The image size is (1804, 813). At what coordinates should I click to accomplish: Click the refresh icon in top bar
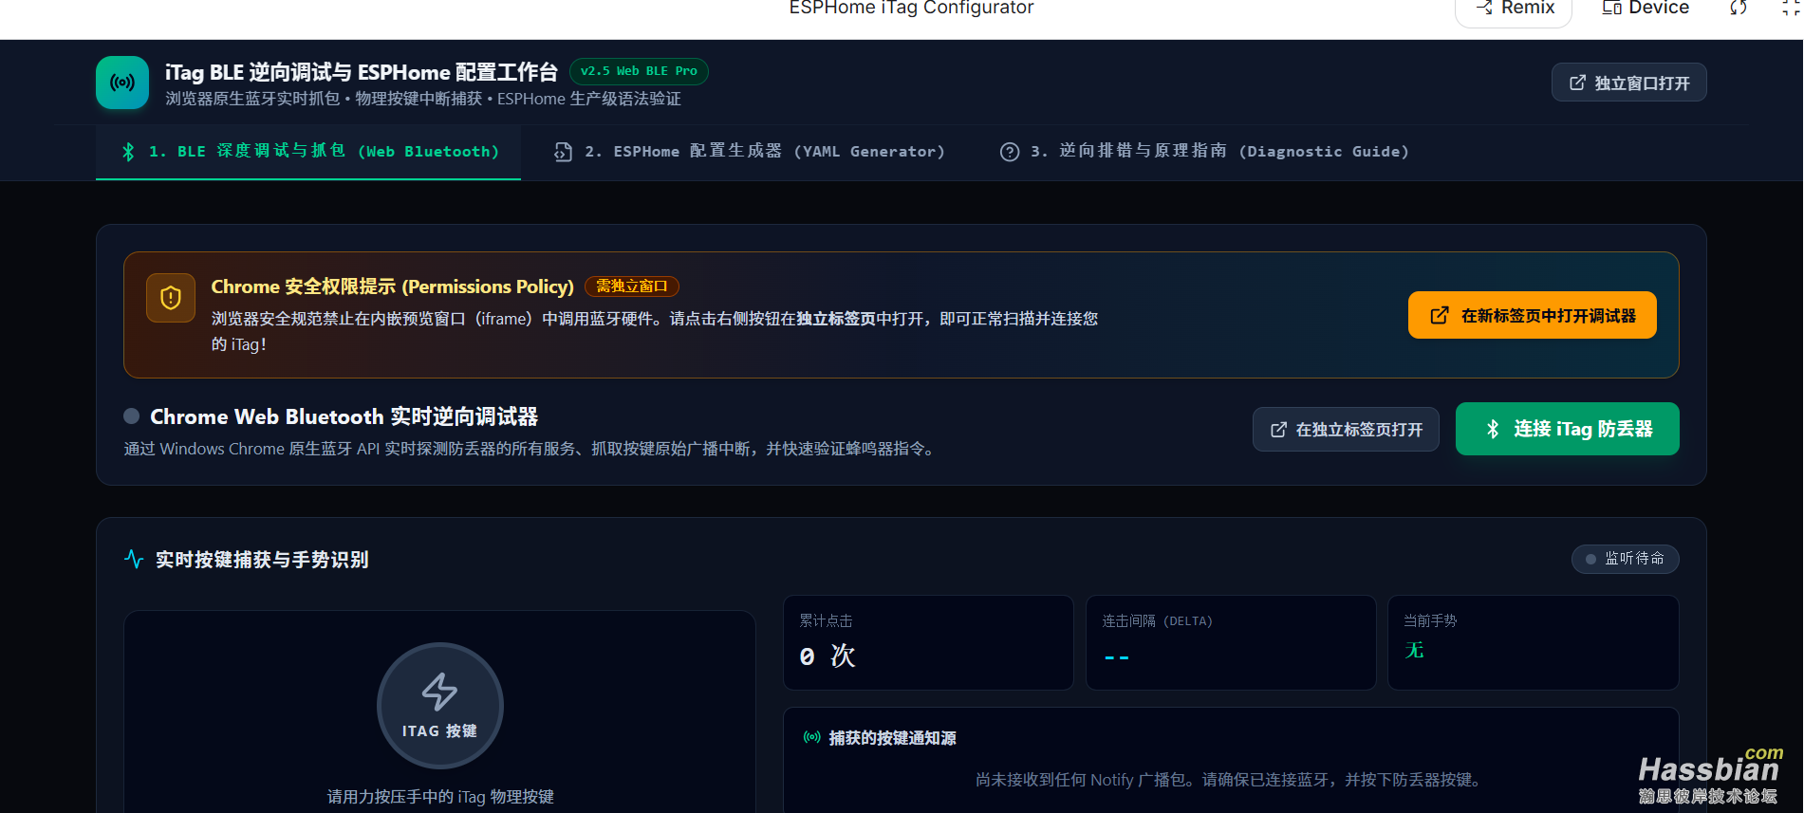tap(1738, 9)
